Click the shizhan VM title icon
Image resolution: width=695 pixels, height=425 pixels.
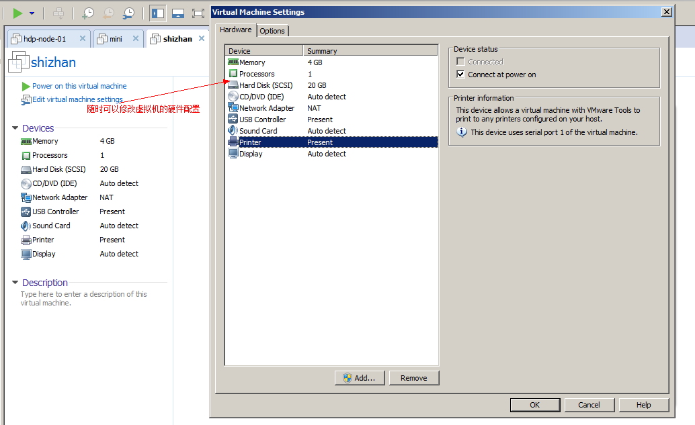click(x=19, y=62)
